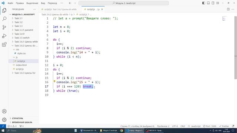Image resolution: width=237 pixels, height=133 pixels.
Task: Open the Explorer view in activity bar
Action: (4, 10)
